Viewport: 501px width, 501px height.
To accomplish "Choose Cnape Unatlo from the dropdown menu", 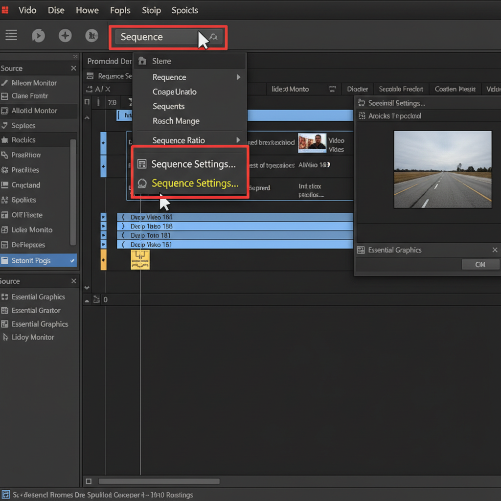I will (x=175, y=91).
